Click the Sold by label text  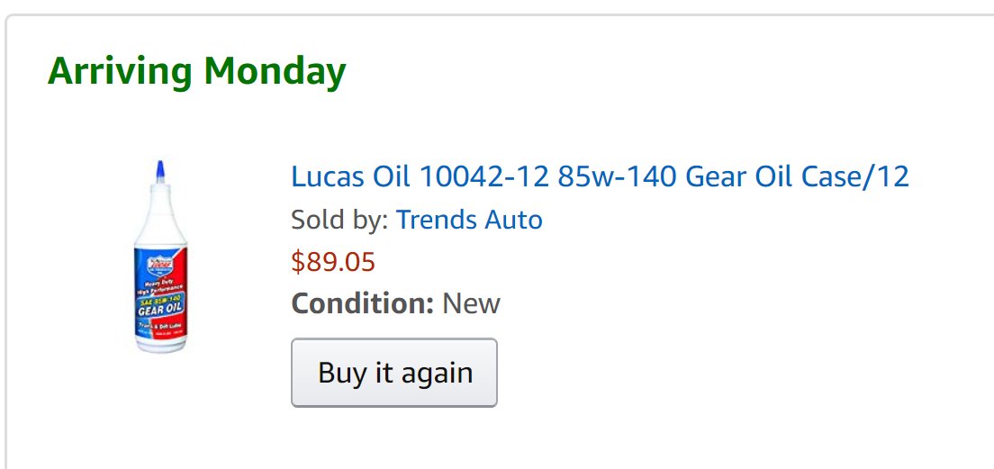[x=339, y=220]
